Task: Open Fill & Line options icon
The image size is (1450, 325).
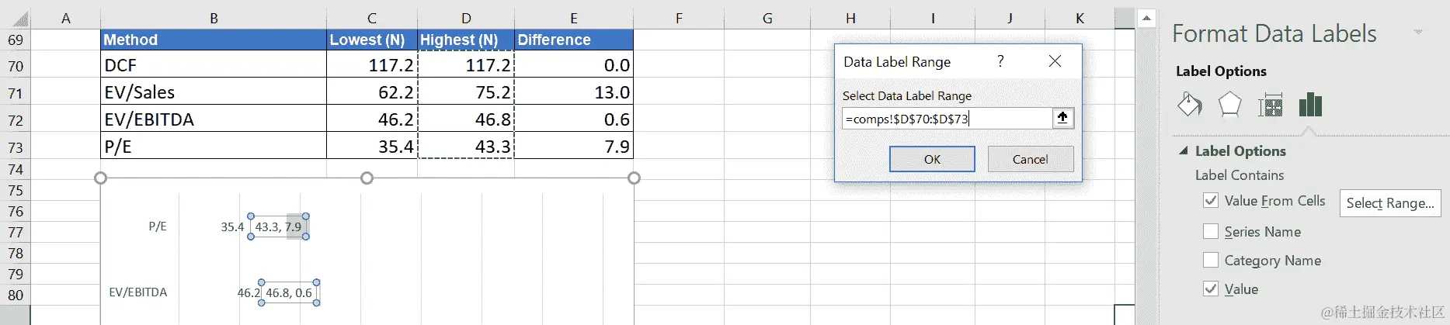Action: [x=1189, y=104]
